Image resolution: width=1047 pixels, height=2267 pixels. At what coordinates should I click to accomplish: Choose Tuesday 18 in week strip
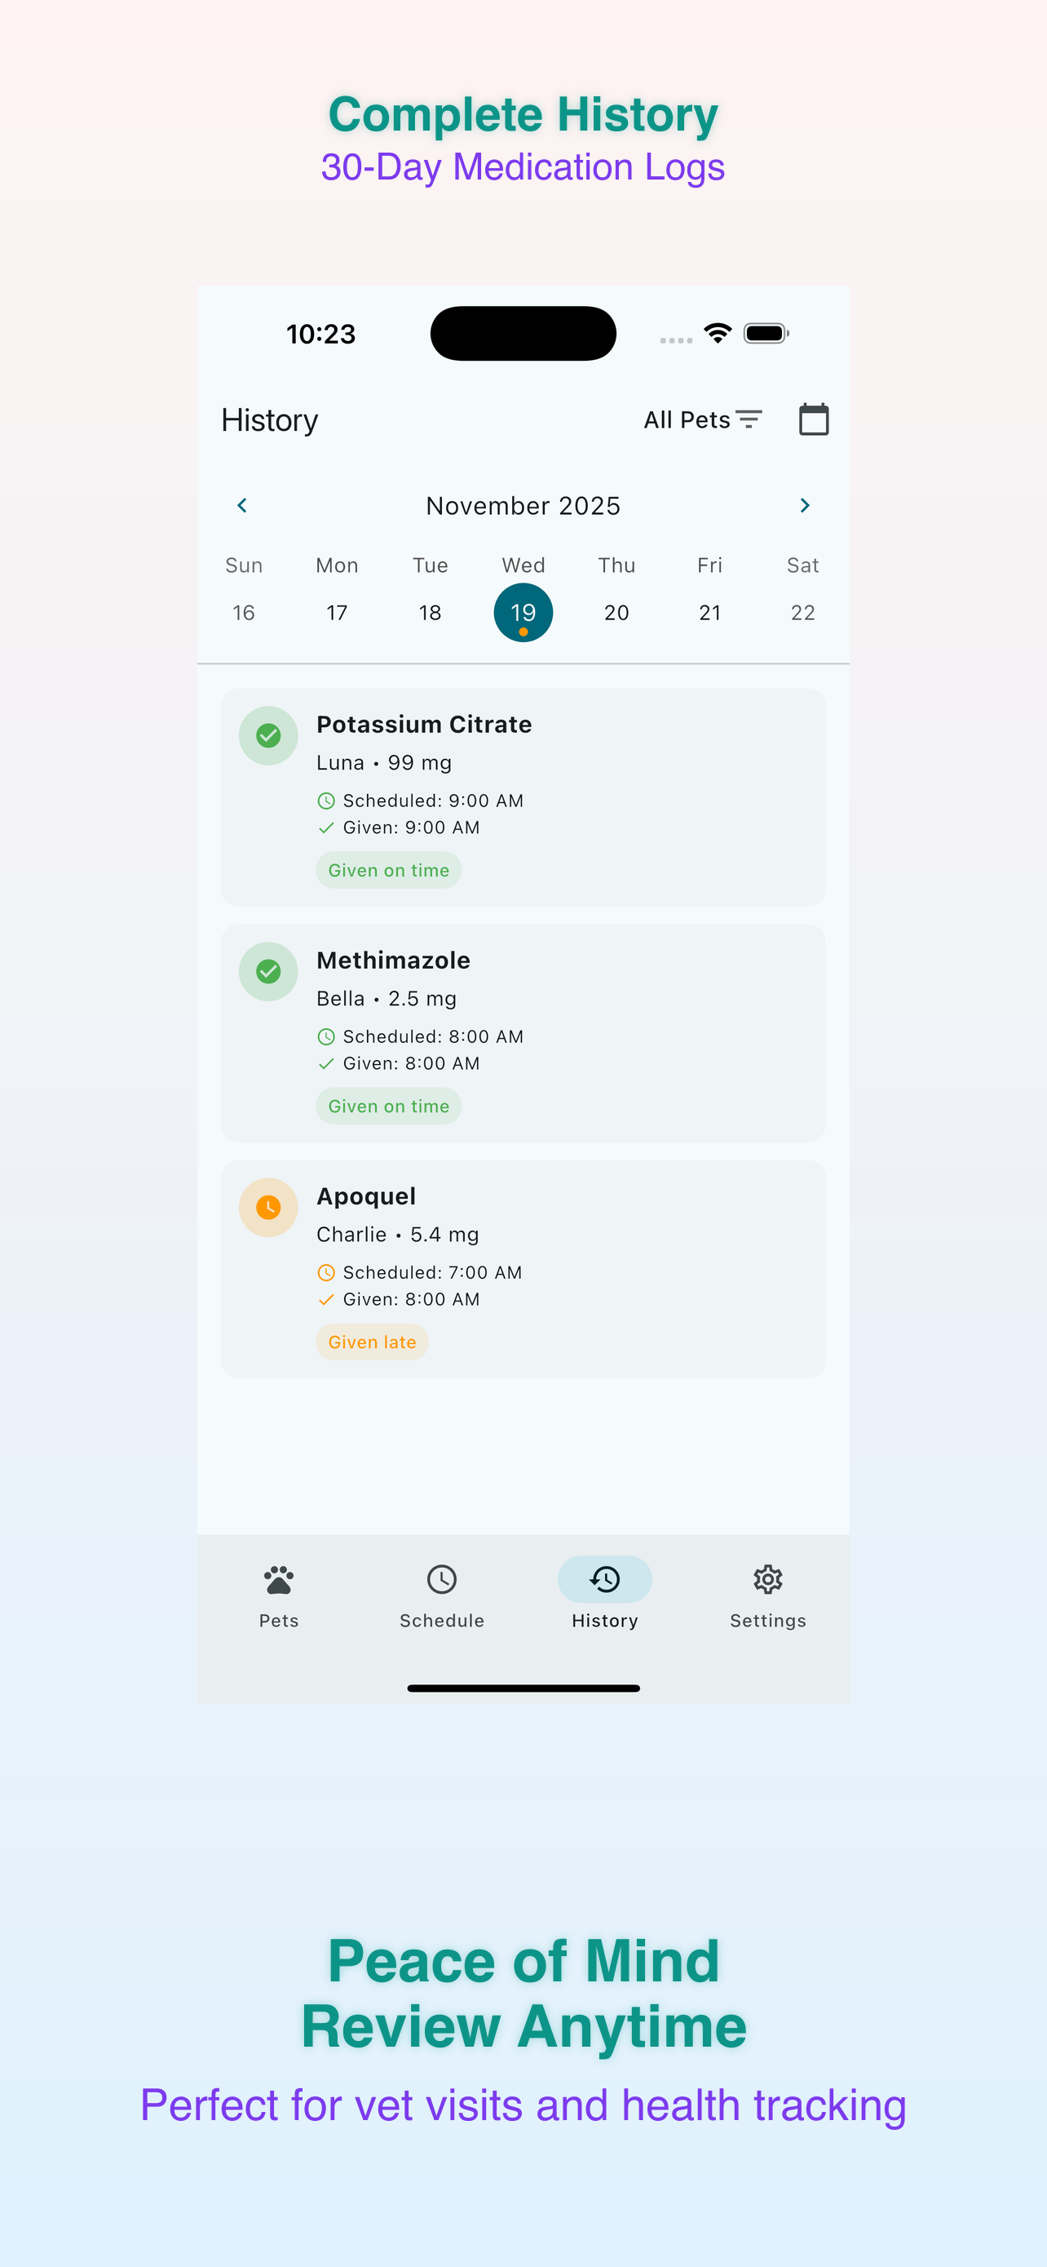click(x=430, y=613)
